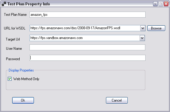This screenshot has width=170, height=112.
Task: Click the Target Url label
Action: point(13,39)
